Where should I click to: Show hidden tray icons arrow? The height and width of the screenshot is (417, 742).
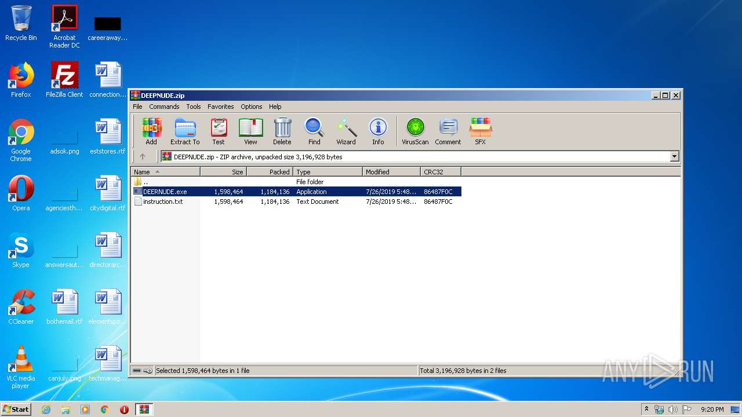click(x=646, y=409)
